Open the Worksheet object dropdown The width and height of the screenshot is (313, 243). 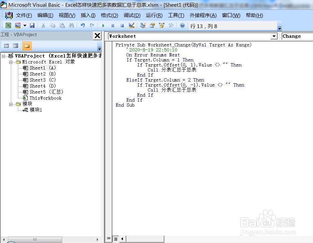tap(274, 36)
